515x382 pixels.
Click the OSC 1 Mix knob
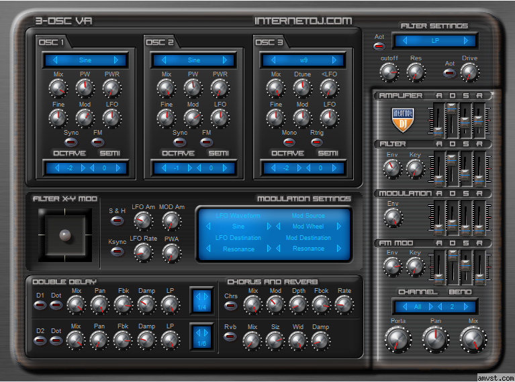[x=58, y=88]
